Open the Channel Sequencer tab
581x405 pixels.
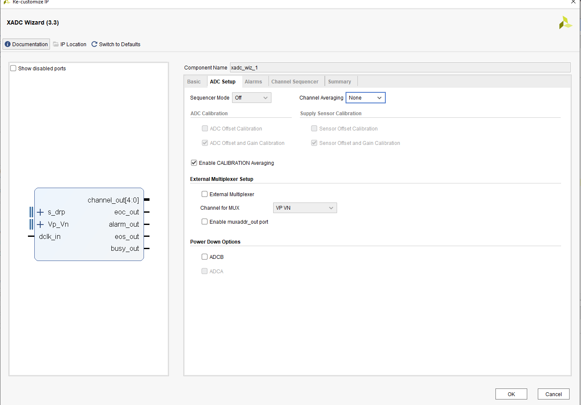pos(295,82)
